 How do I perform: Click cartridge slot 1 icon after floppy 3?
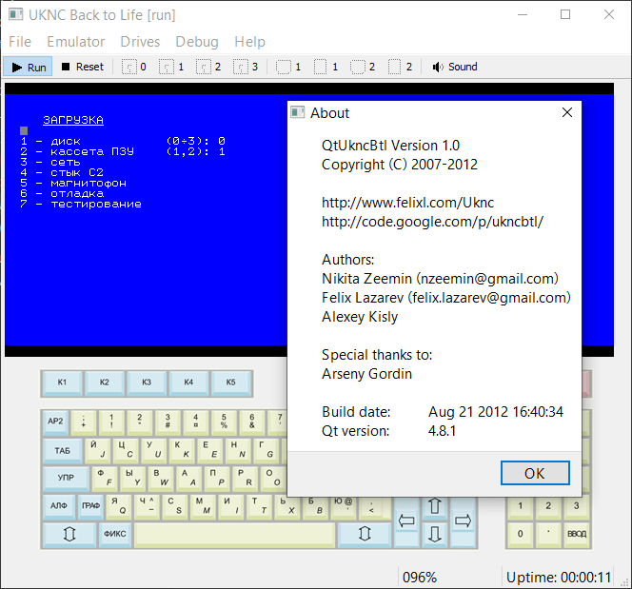click(x=288, y=67)
